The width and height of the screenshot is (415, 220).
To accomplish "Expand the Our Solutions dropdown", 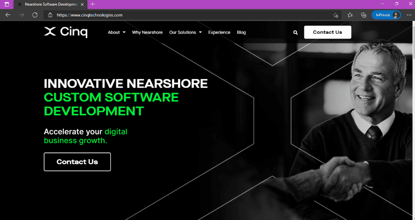I will point(185,33).
